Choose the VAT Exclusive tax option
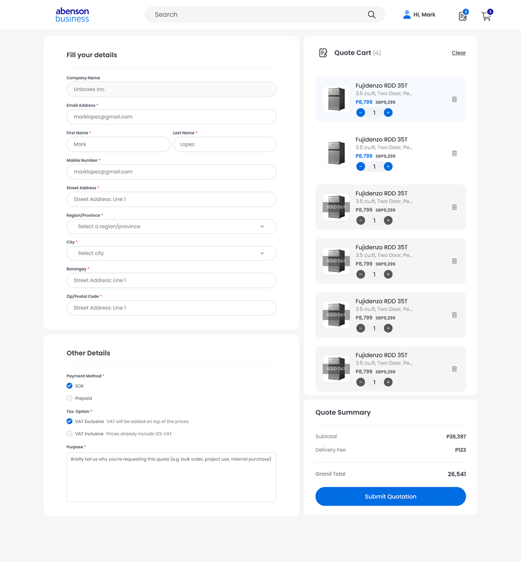This screenshot has width=521, height=562. click(x=69, y=421)
